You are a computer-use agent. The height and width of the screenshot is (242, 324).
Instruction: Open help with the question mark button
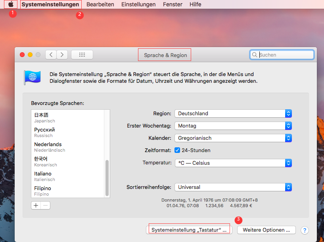coord(305,230)
